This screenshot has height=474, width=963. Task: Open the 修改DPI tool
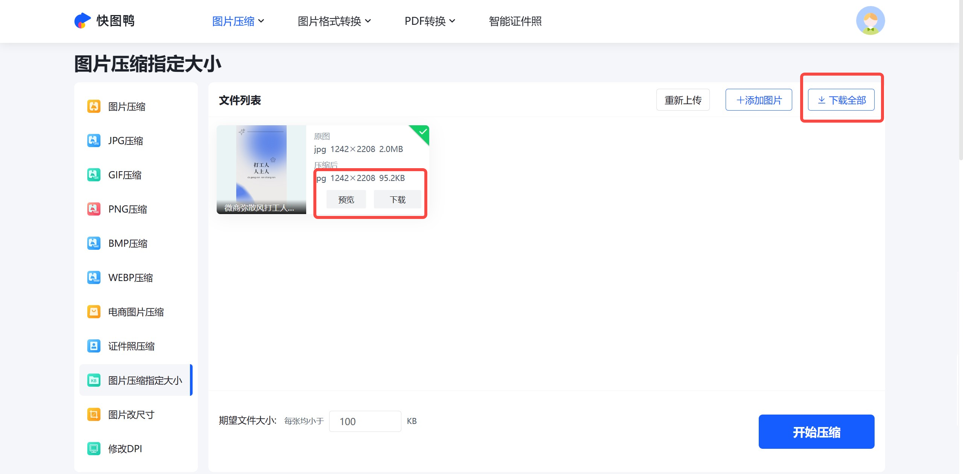(x=125, y=448)
